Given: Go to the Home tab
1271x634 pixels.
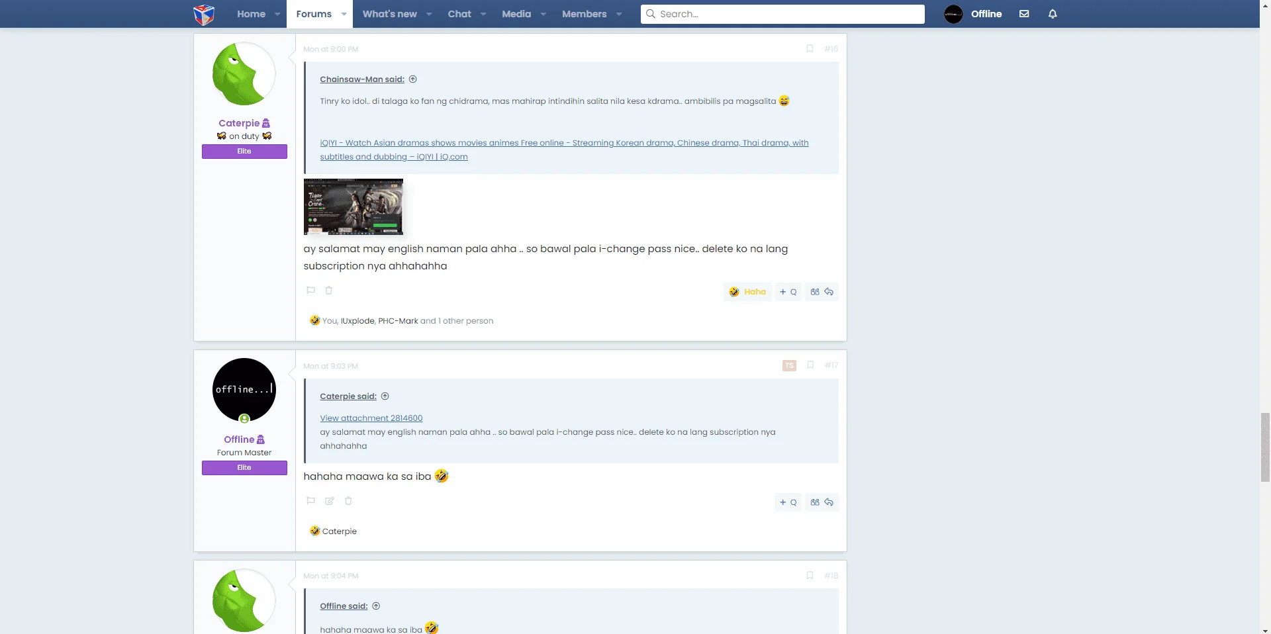Looking at the screenshot, I should coord(251,14).
